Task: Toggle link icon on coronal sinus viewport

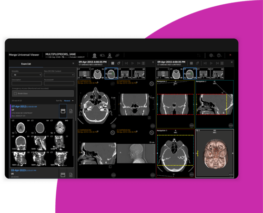Action: coord(152,84)
